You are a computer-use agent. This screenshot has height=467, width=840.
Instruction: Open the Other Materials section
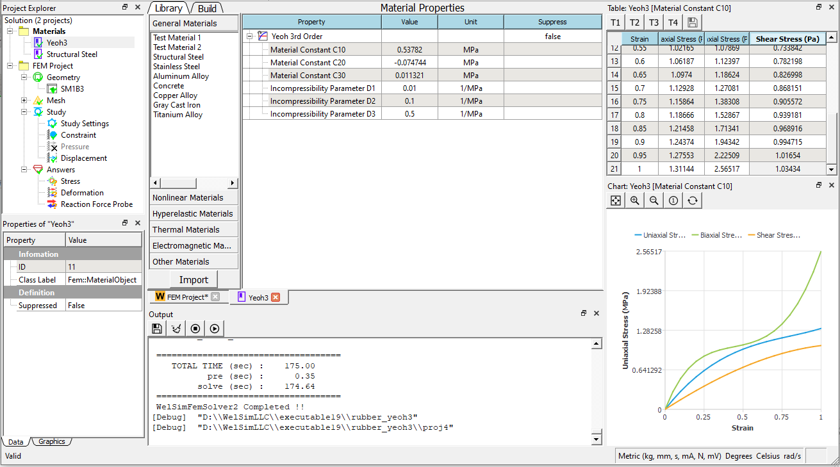pyautogui.click(x=194, y=262)
